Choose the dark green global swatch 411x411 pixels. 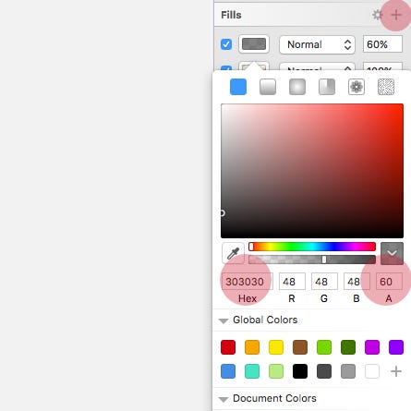pos(348,347)
